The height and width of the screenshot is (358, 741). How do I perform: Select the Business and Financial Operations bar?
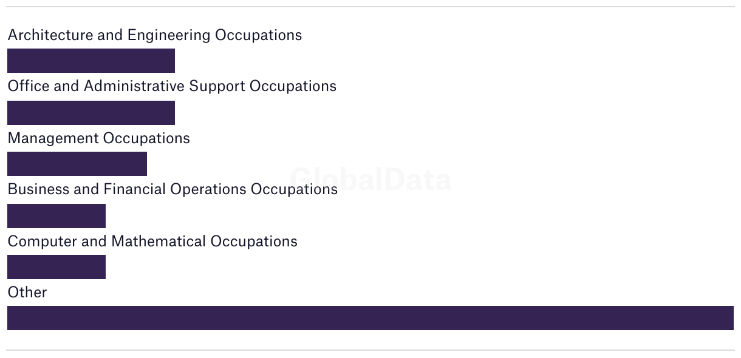click(x=56, y=216)
